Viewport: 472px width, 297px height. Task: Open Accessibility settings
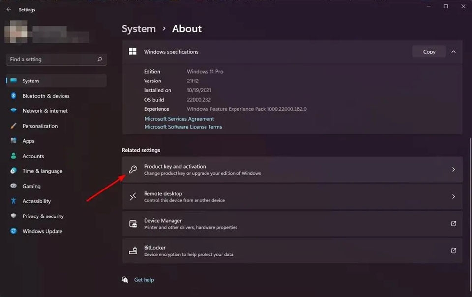(56, 201)
